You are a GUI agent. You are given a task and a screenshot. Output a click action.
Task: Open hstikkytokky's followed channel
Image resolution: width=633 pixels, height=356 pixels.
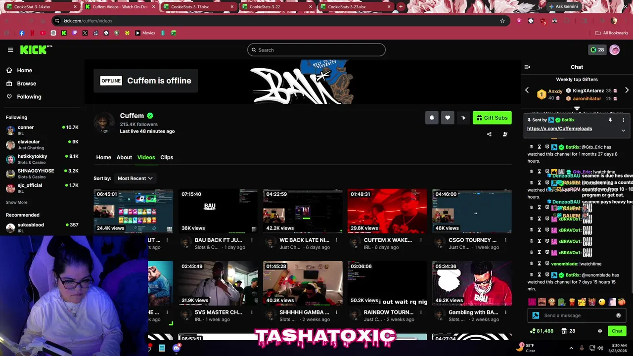(x=42, y=159)
